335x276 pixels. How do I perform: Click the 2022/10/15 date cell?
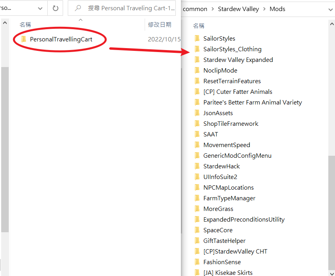point(164,39)
